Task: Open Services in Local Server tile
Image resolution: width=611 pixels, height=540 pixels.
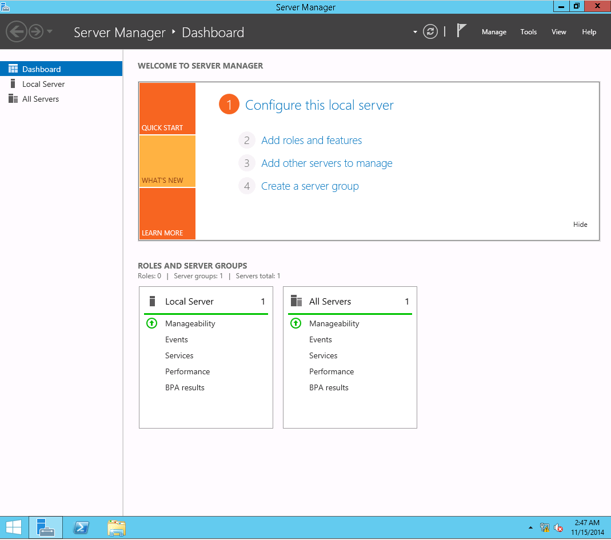Action: [179, 355]
